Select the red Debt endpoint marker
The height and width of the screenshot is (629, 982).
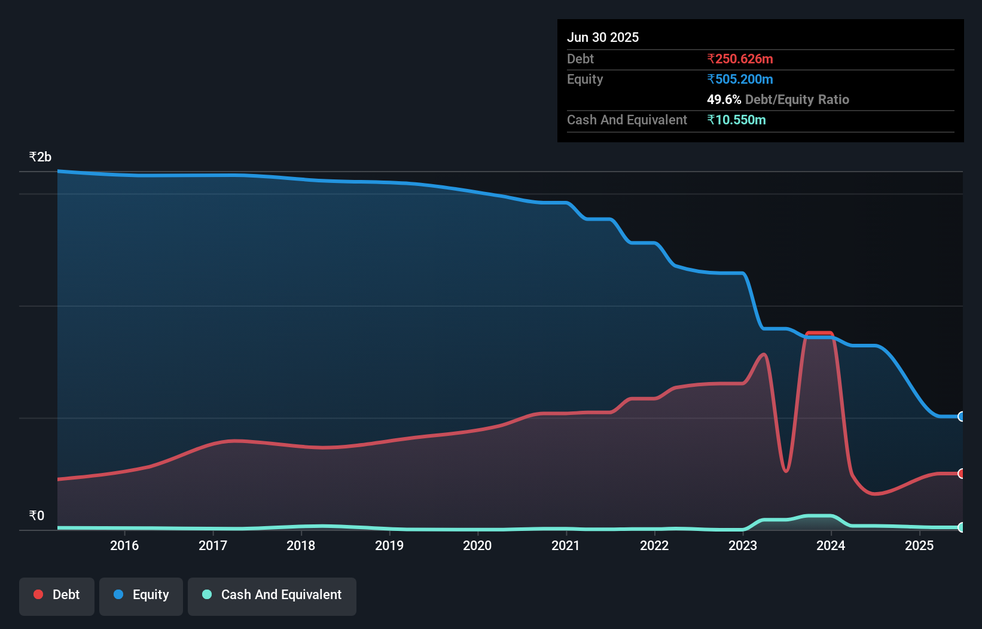(x=962, y=474)
